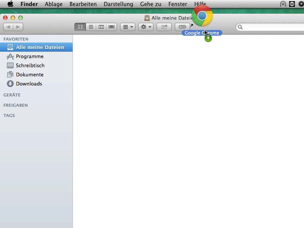
Task: Open the Bearbeiten menu
Action: coord(83,4)
